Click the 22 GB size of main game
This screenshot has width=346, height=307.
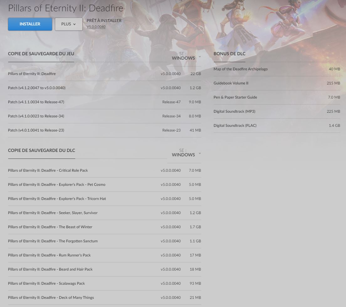196,74
